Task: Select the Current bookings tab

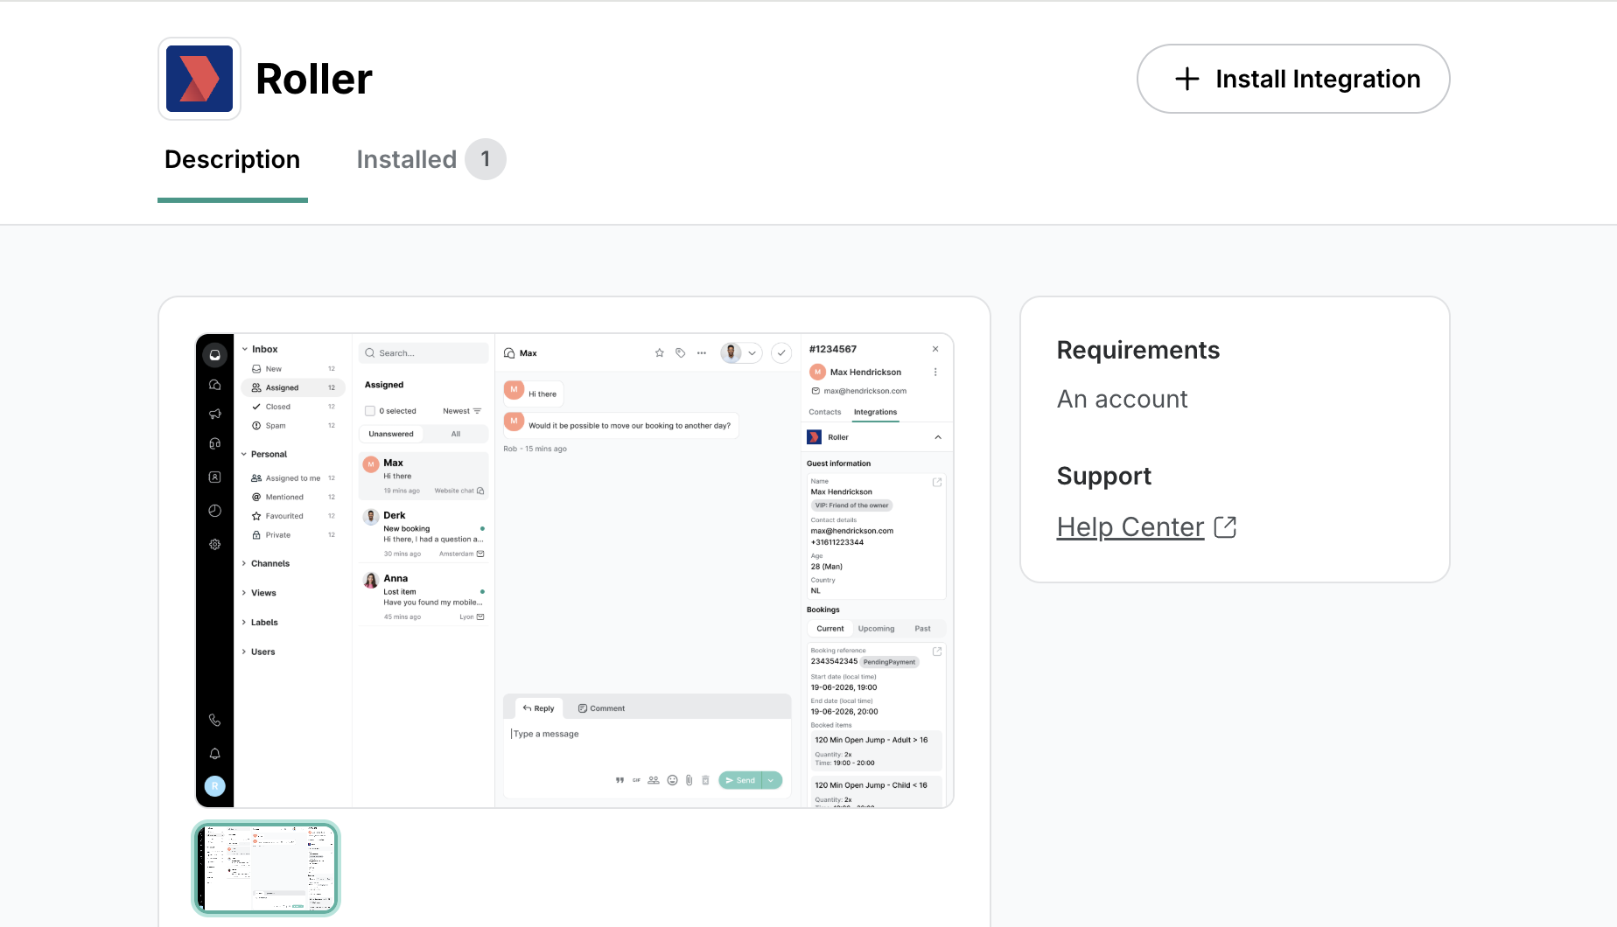Action: coord(830,629)
